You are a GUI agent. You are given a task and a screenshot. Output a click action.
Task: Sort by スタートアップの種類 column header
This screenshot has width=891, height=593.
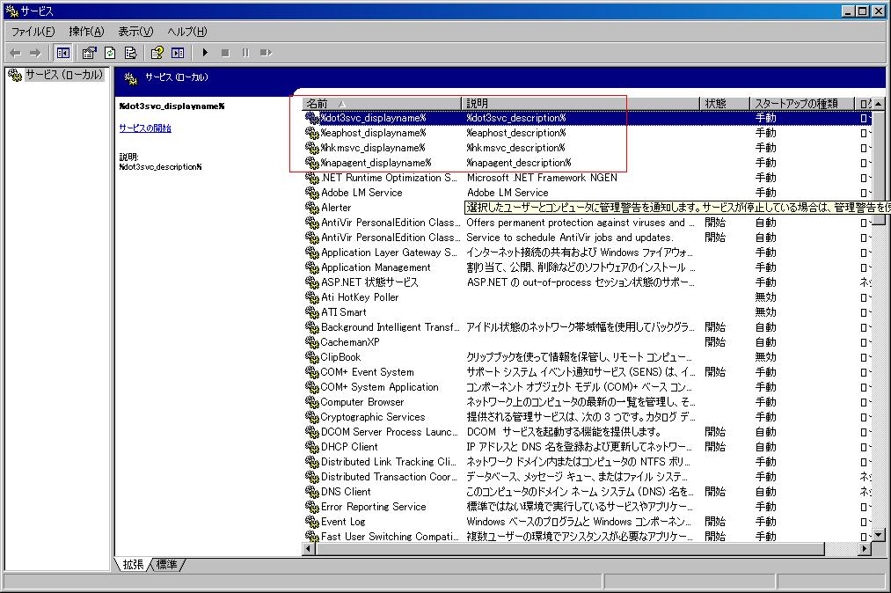(802, 104)
